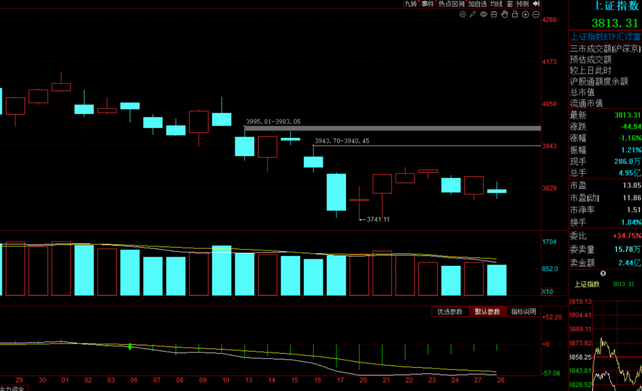Click 加自选 to add to watchlist
This screenshot has width=642, height=391.
[x=477, y=4]
